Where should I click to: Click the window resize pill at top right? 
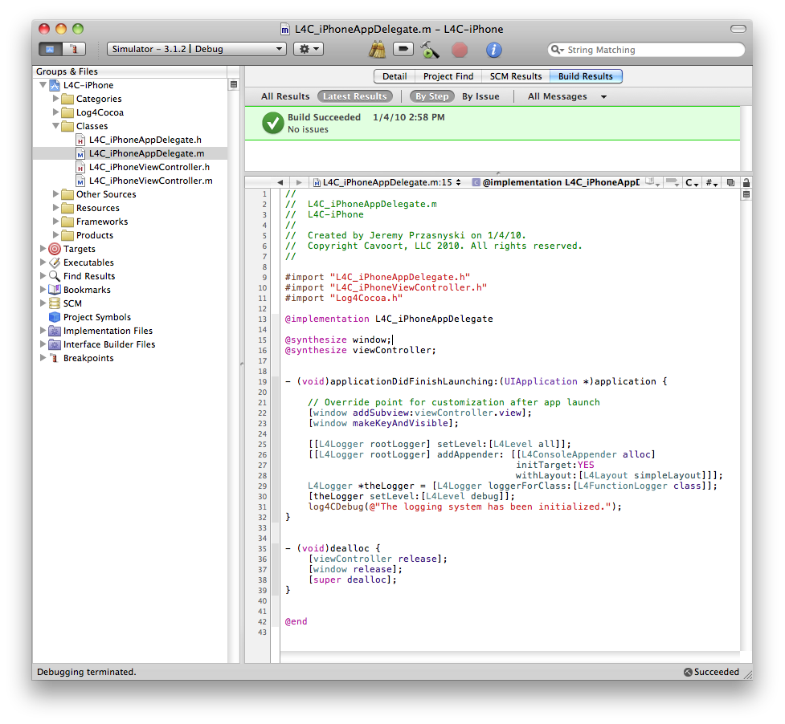point(738,29)
